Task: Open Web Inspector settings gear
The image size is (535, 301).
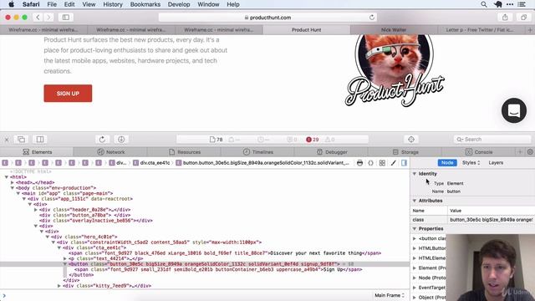Action: [x=530, y=152]
